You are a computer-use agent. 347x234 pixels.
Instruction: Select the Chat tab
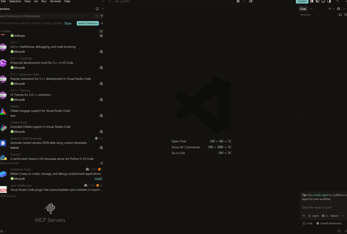pos(303,9)
